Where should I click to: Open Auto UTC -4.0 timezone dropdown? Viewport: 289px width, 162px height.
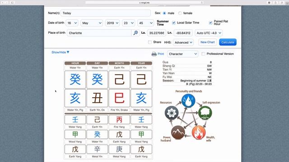[x=209, y=33]
